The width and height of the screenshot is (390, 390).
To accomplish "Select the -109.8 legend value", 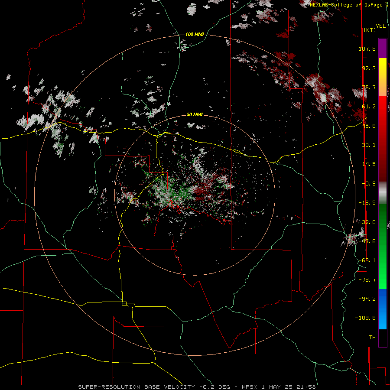I will (x=365, y=318).
